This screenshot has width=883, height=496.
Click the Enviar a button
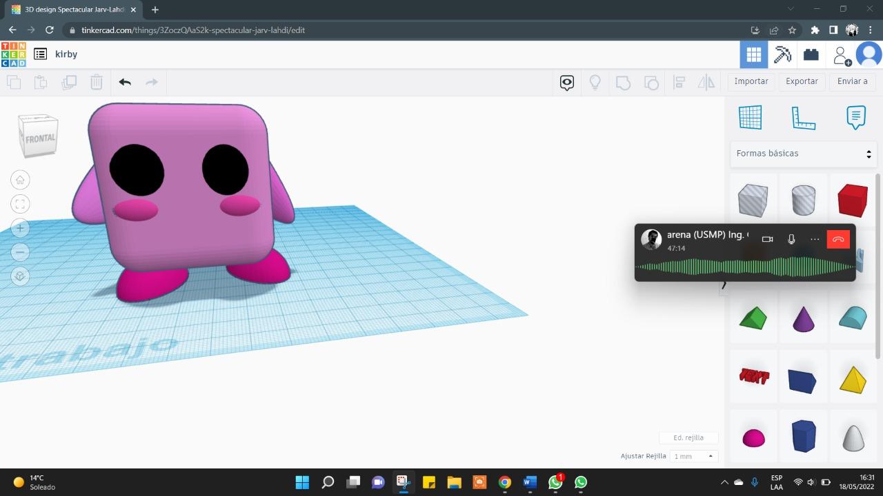pos(853,81)
